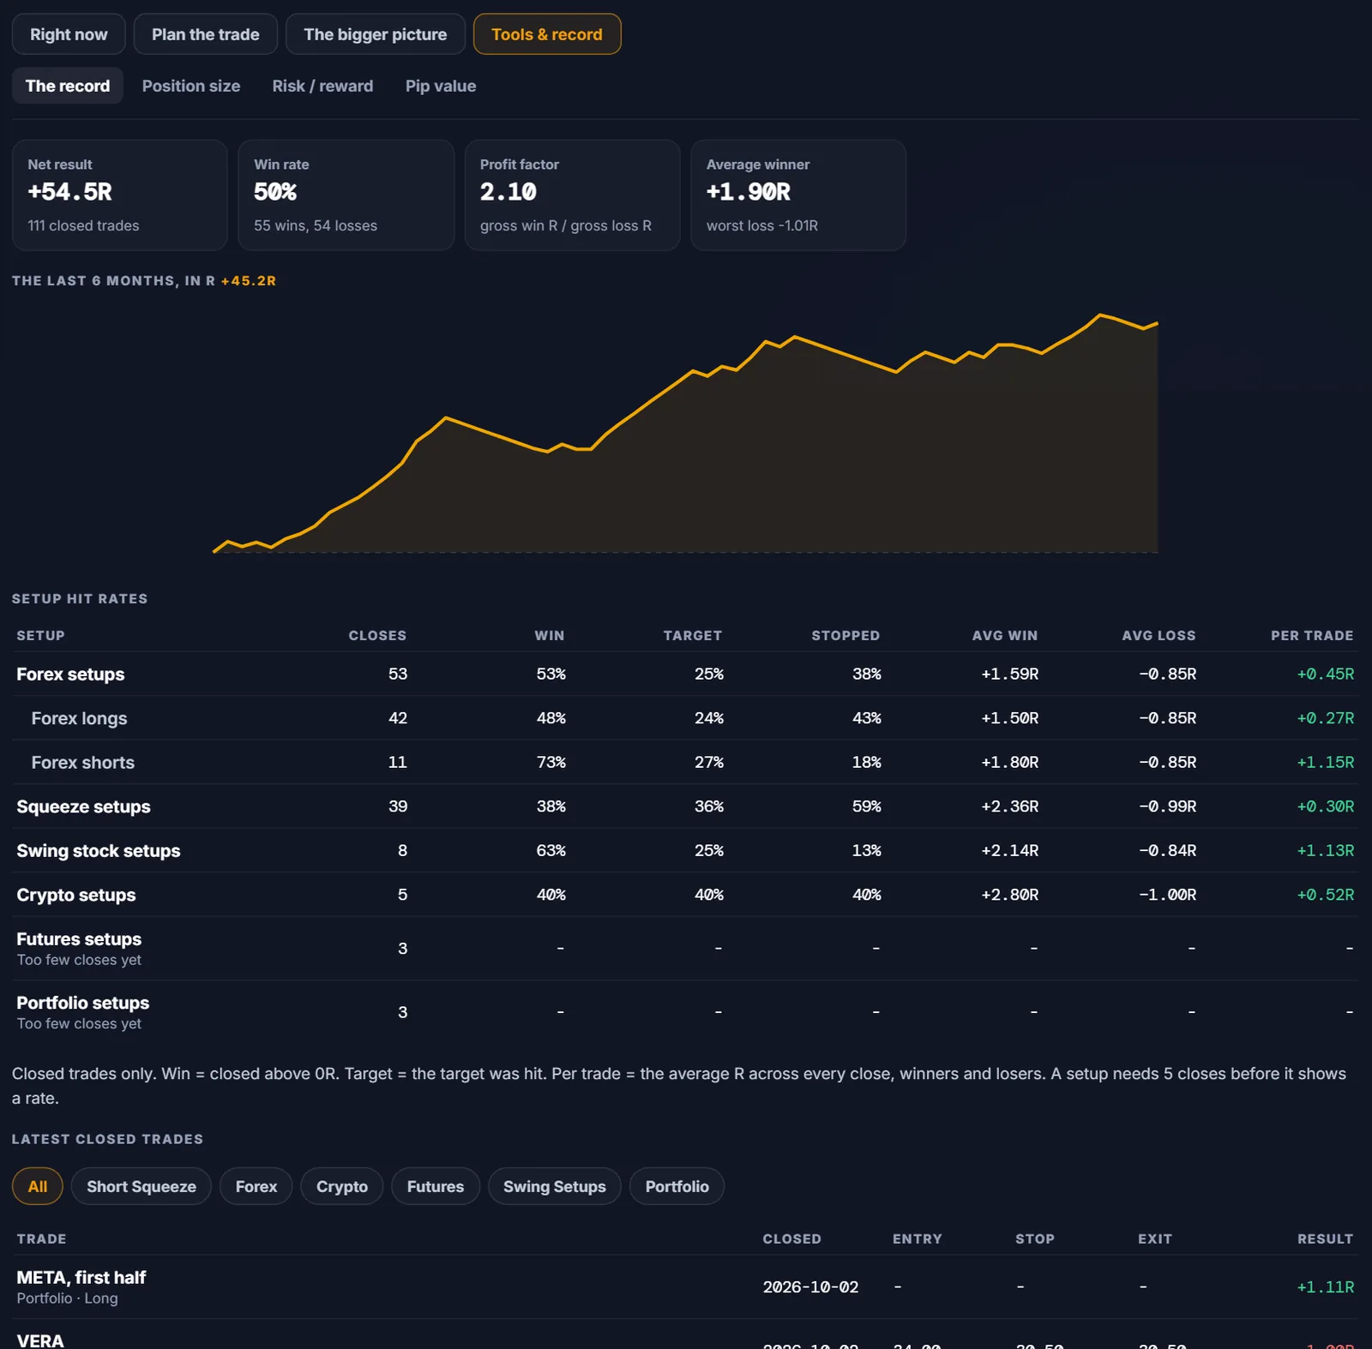1372x1349 pixels.
Task: Switch to Plan the trade tab
Action: point(205,34)
